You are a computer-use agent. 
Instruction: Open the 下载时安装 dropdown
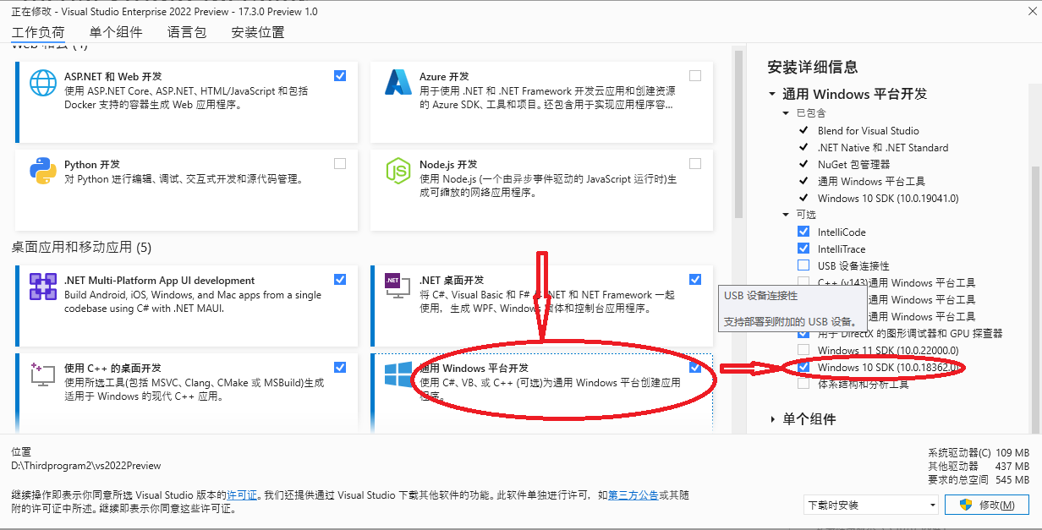pyautogui.click(x=871, y=505)
